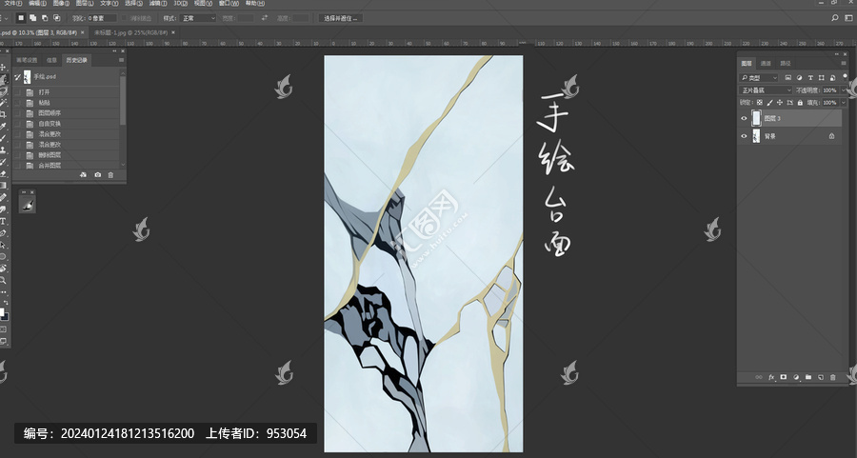Filter for adjustment layers icon
Viewport: 857px width, 458px height.
[799, 78]
